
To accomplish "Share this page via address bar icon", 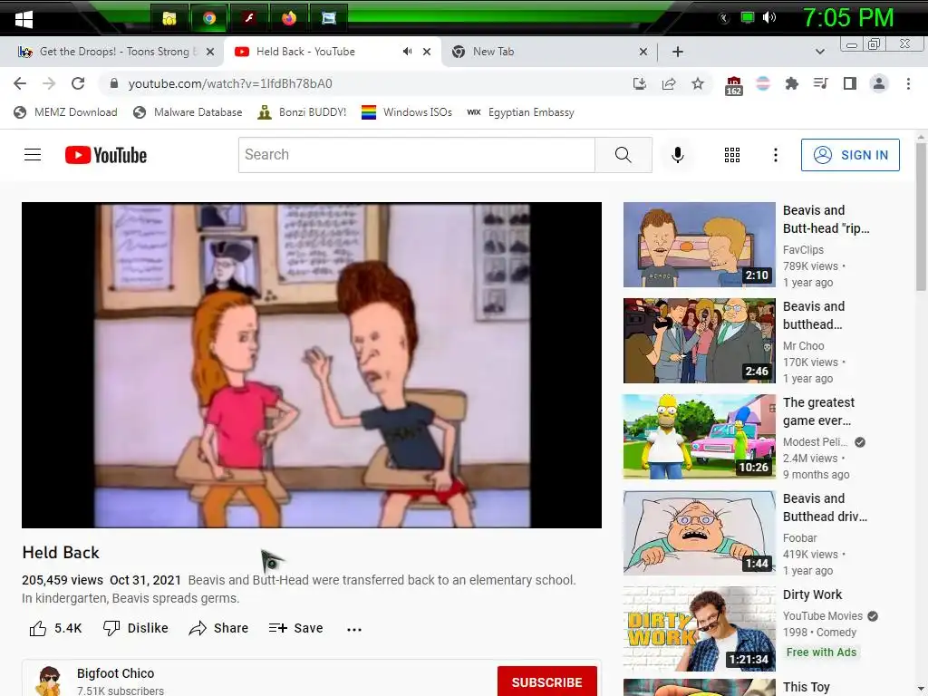I will 669,83.
